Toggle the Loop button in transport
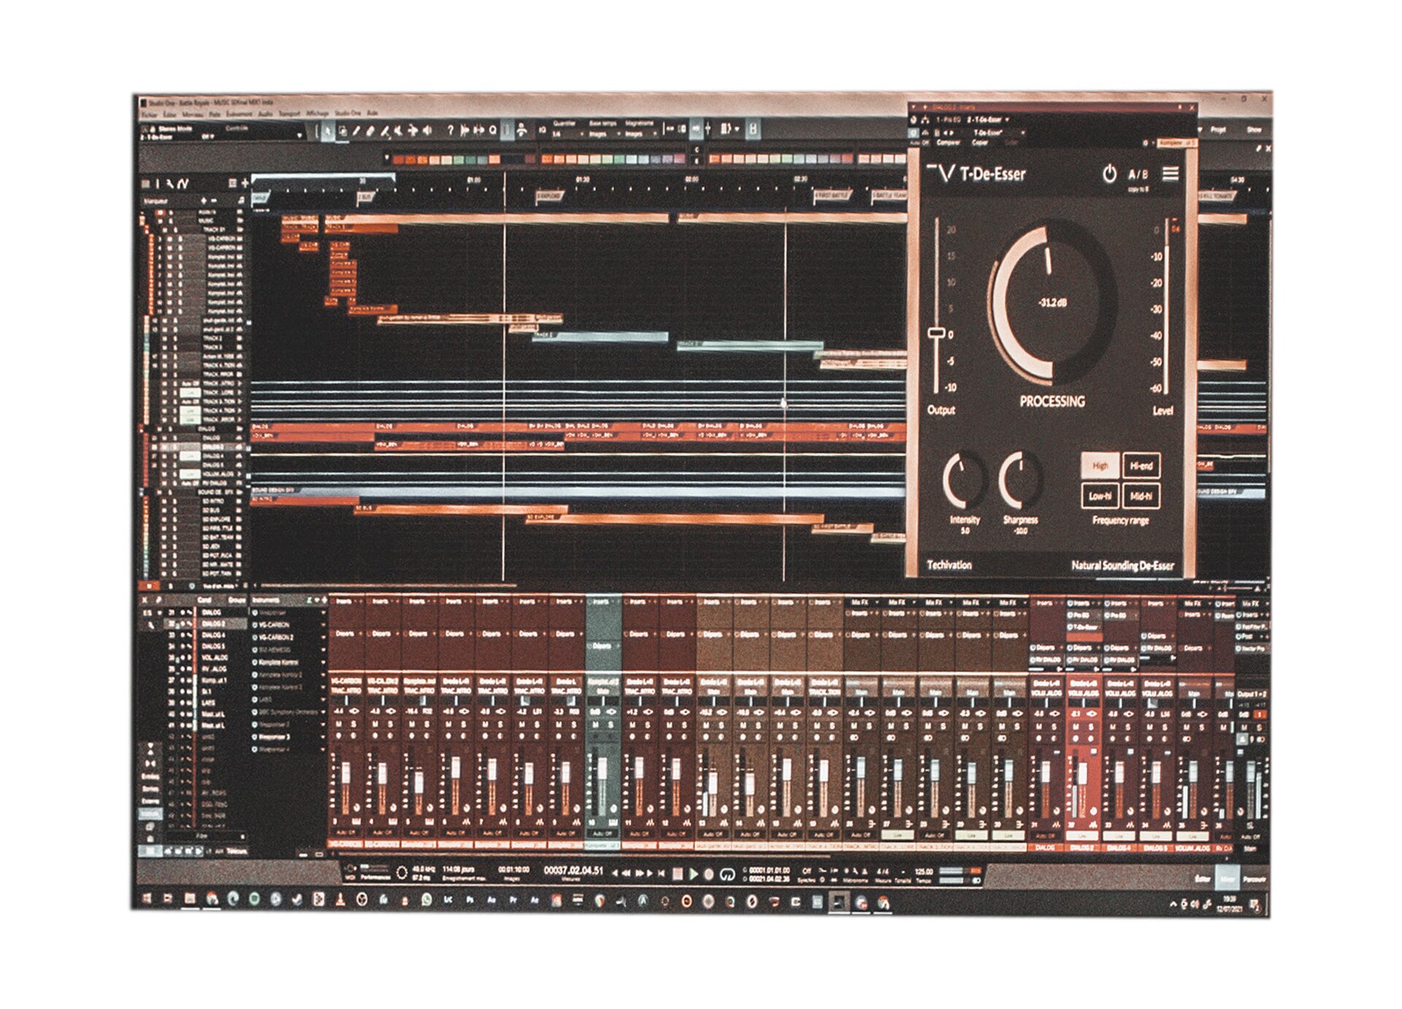The height and width of the screenshot is (1009, 1402). click(x=727, y=873)
